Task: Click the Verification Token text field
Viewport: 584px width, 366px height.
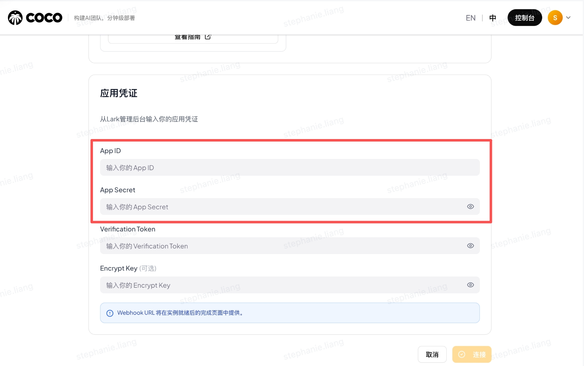Action: pos(281,246)
